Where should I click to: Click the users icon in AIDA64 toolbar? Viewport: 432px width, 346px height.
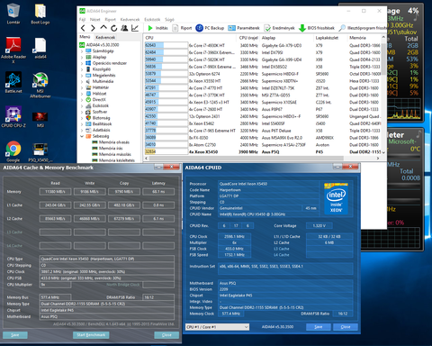pos(124,28)
